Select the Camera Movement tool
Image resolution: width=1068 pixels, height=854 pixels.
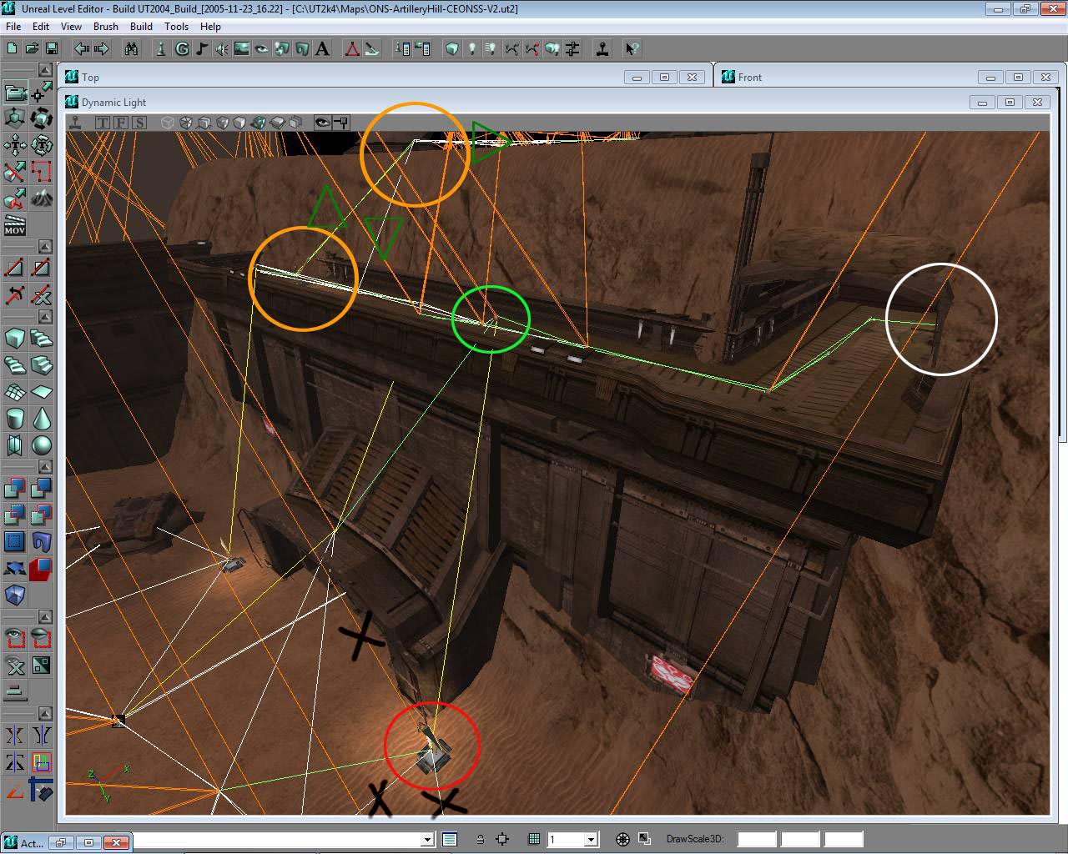tap(15, 91)
